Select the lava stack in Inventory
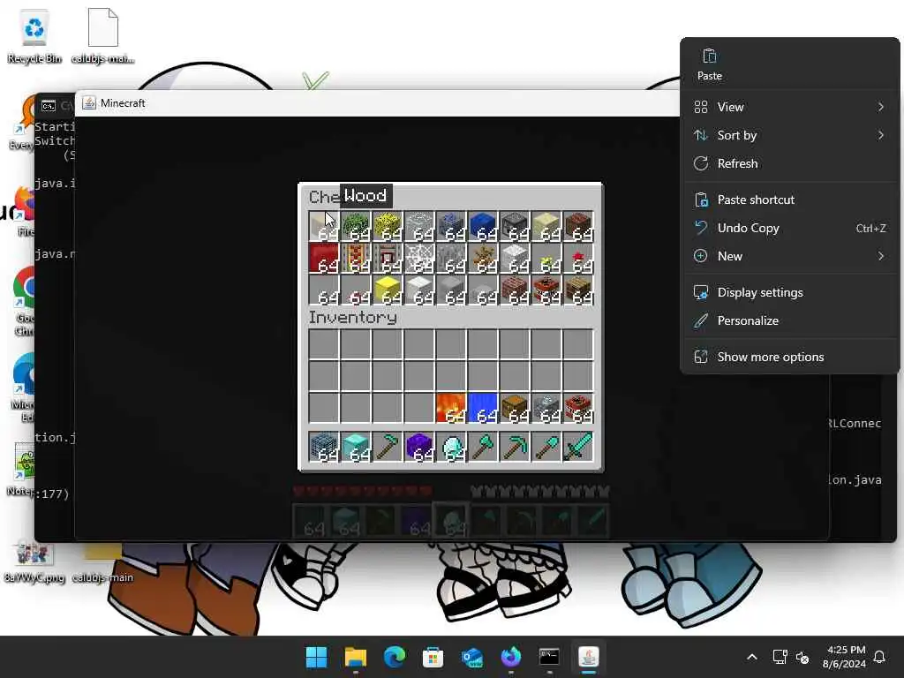The image size is (904, 678). 450,408
